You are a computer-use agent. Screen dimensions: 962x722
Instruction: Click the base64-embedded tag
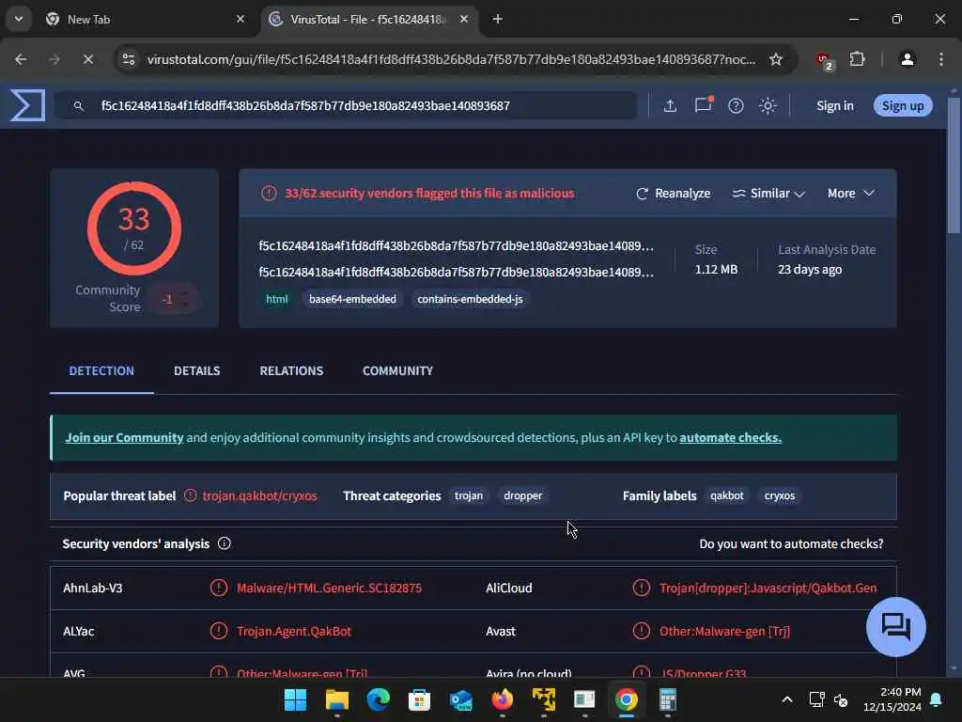pyautogui.click(x=352, y=299)
